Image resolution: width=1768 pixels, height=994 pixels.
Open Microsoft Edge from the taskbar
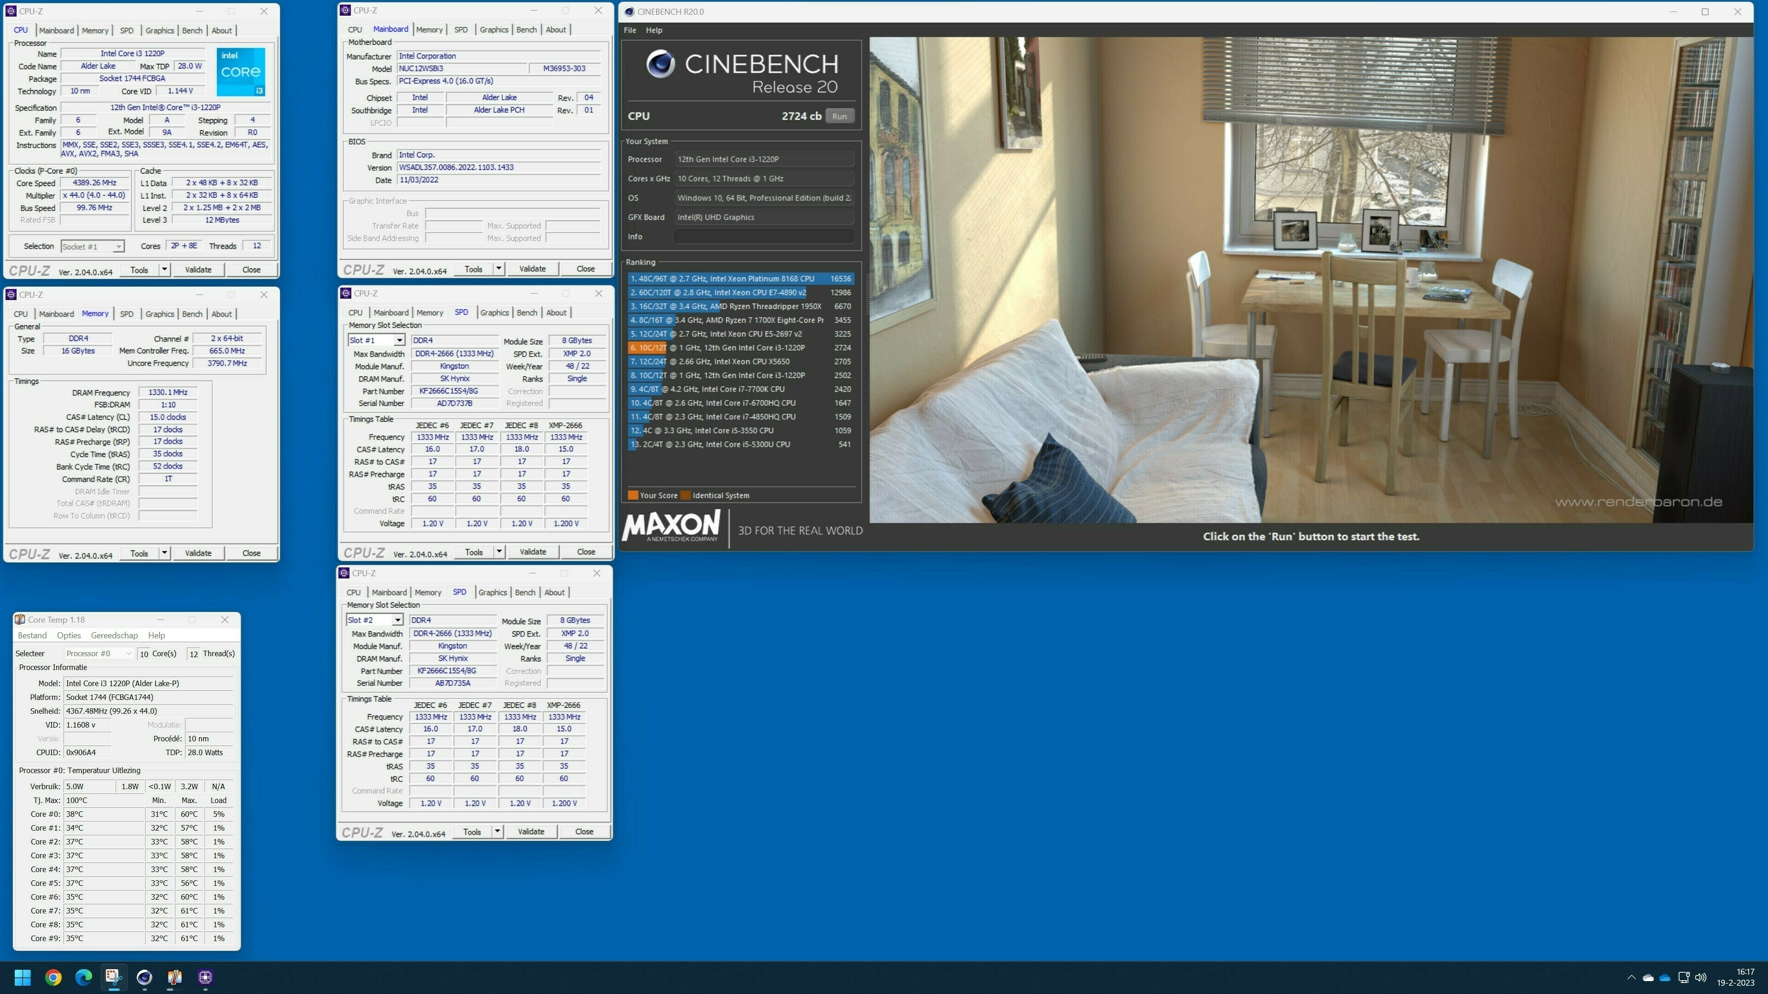click(83, 977)
